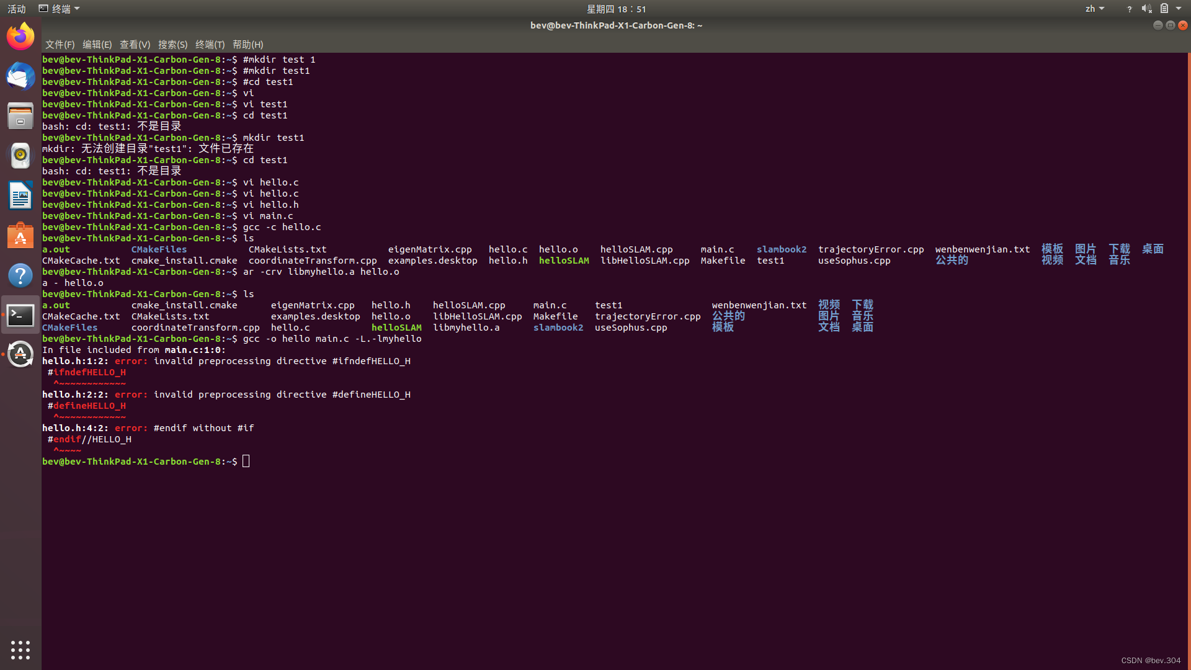Viewport: 1191px width, 670px height.
Task: Click the 'mkdir: 无法创建目录' error line
Action: [148, 149]
